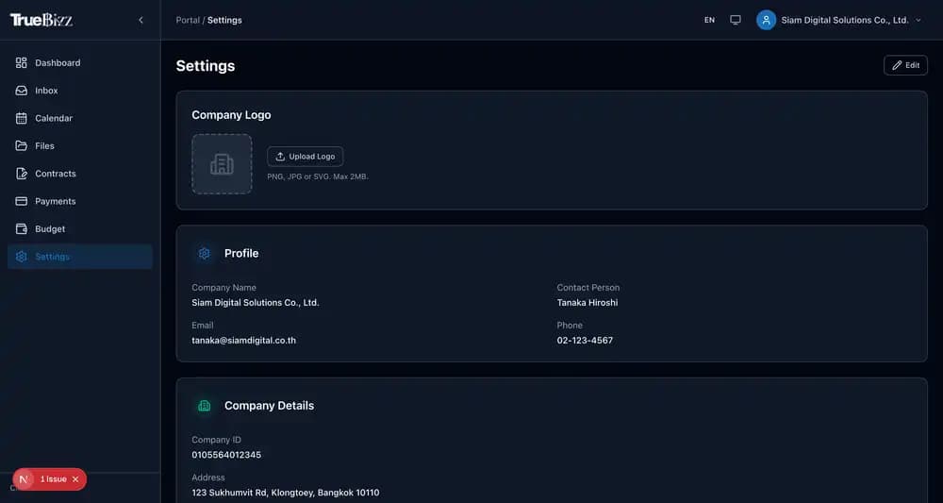Select the Settings sidebar item
943x503 pixels.
pos(80,257)
